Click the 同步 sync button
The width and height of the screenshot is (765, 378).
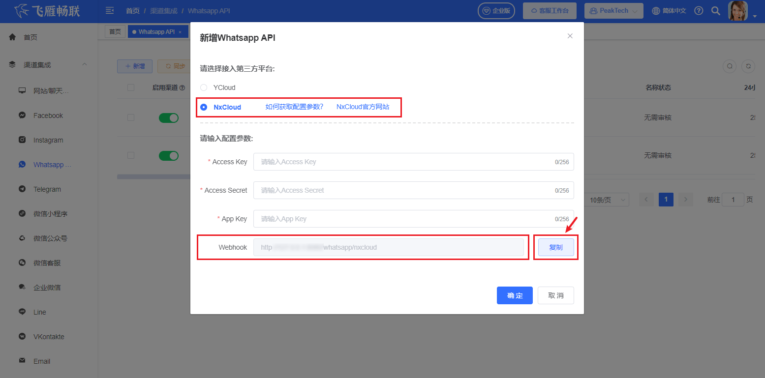click(x=174, y=66)
